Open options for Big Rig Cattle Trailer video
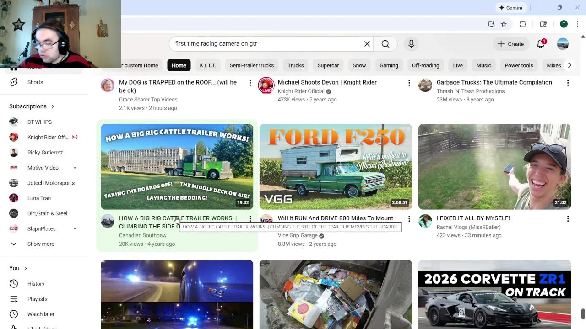This screenshot has width=586, height=329. 250,219
